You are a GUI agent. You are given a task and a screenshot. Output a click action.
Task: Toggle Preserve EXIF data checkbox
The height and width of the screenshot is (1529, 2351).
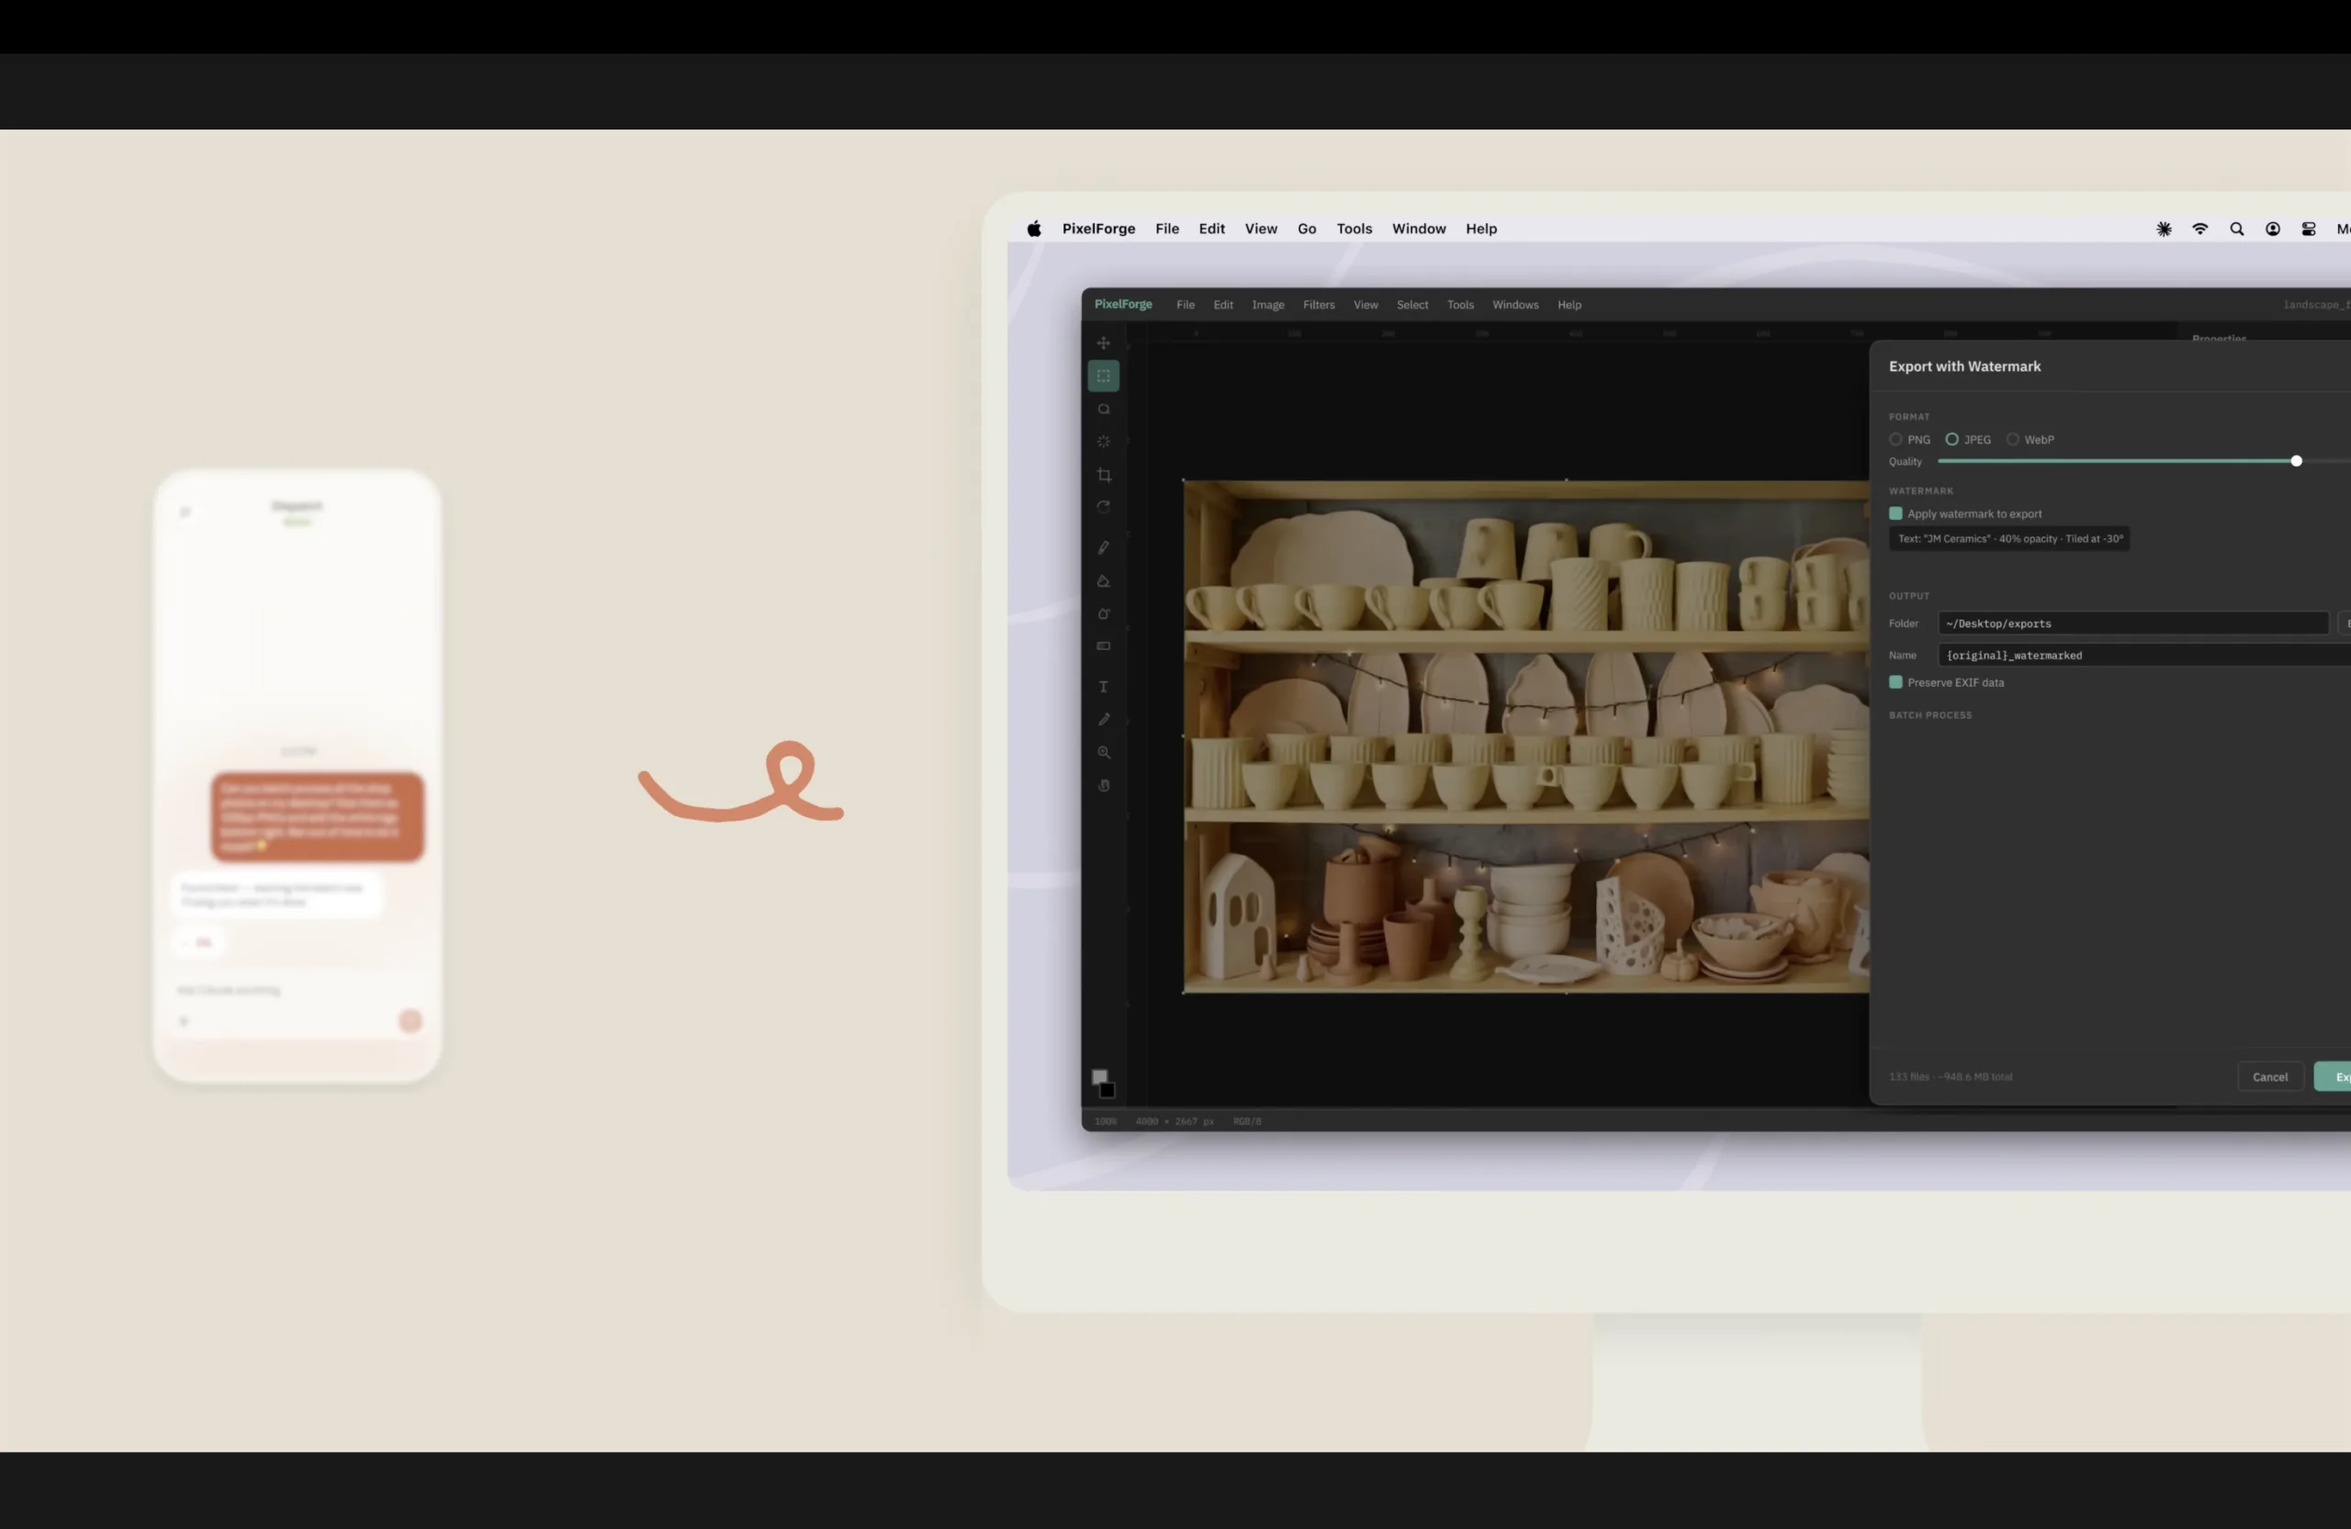click(1895, 682)
